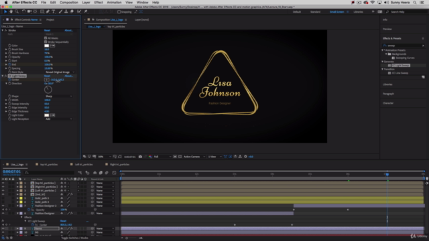Select the Brush tool
429x241 pixels.
click(x=60, y=12)
